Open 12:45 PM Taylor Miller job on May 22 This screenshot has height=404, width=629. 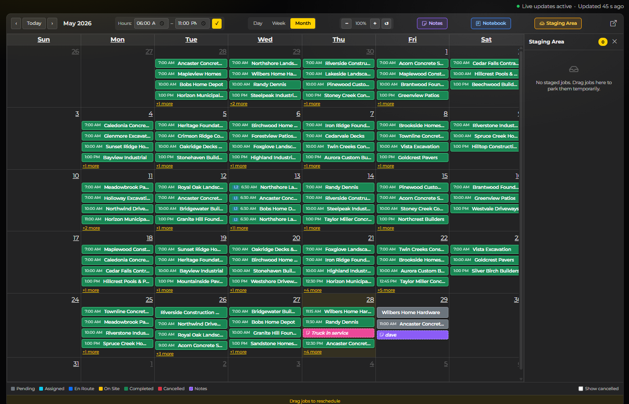coord(413,282)
